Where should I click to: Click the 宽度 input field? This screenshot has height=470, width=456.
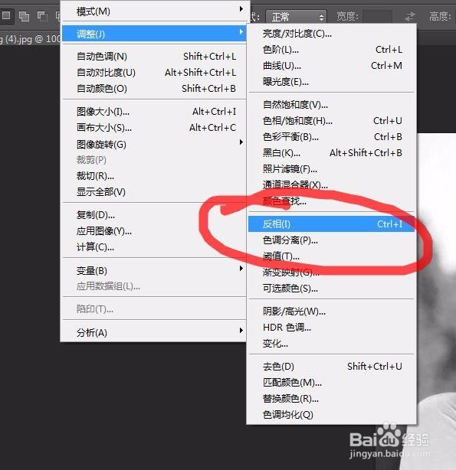[377, 16]
